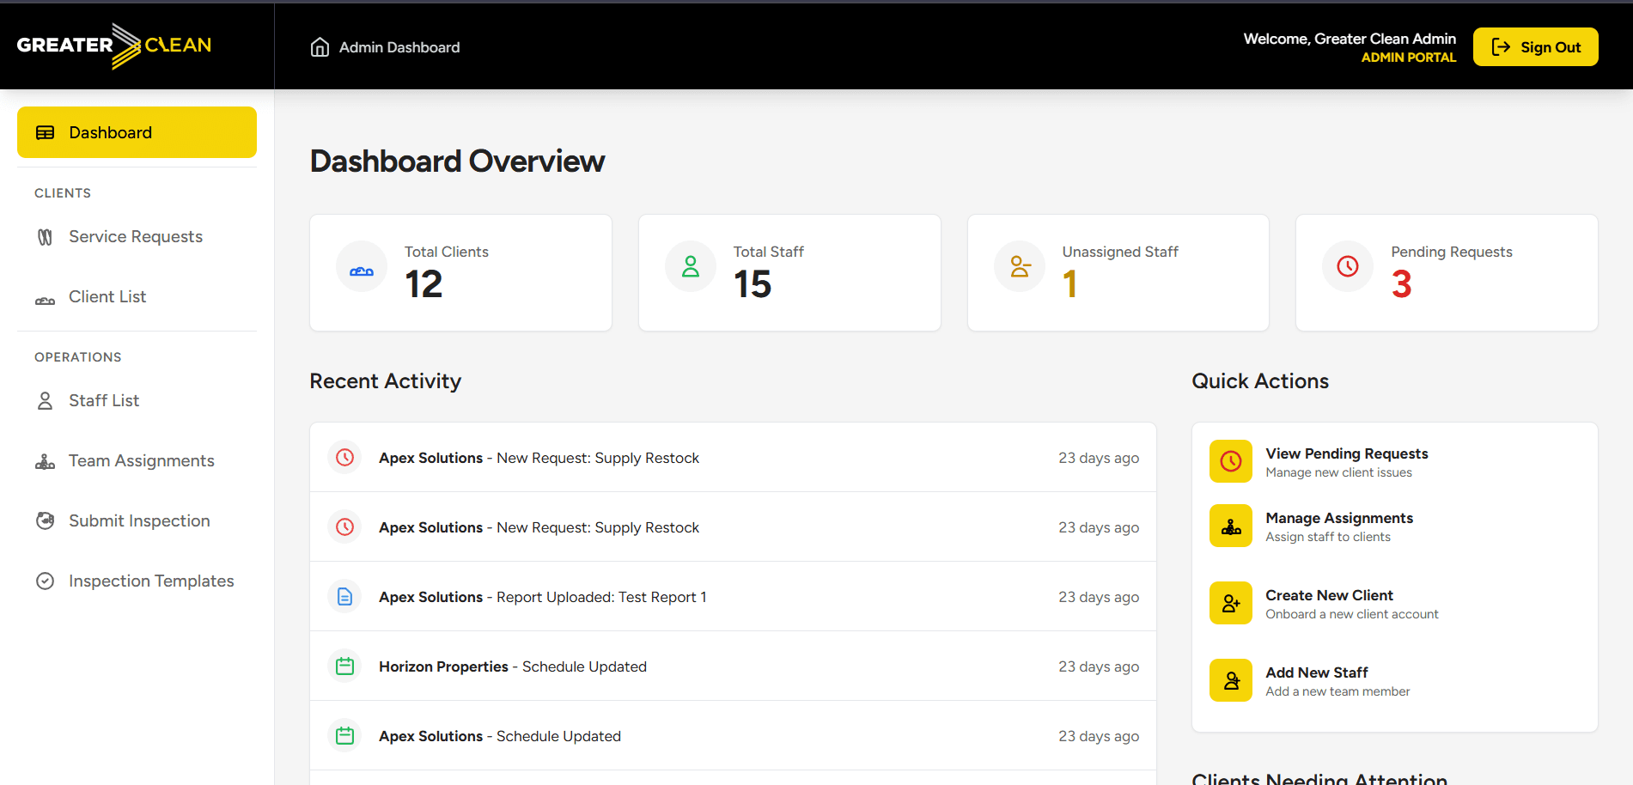This screenshot has width=1633, height=785.
Task: Navigate to Team Assignments
Action: pyautogui.click(x=141, y=461)
